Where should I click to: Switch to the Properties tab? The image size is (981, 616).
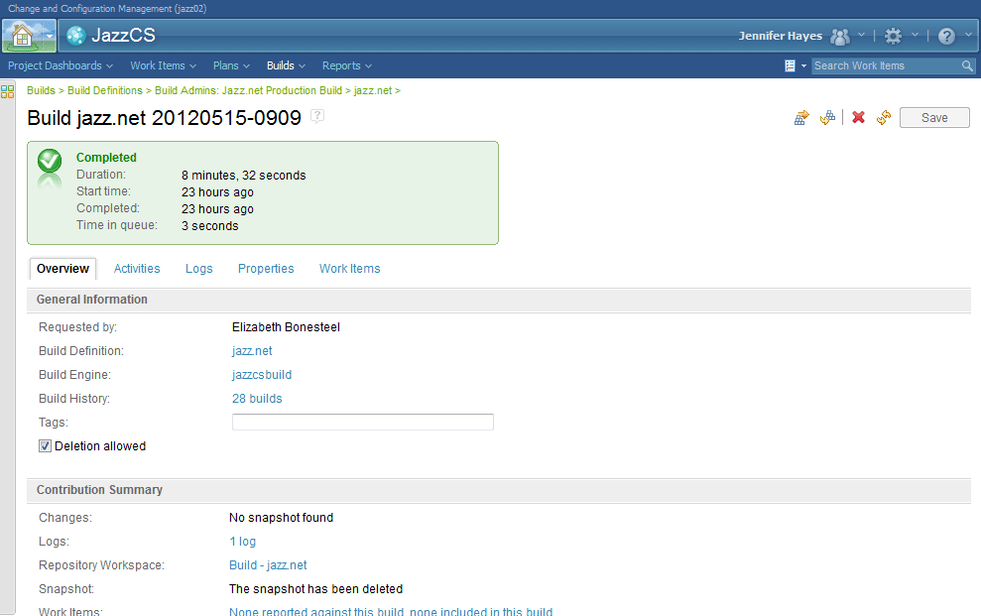(266, 269)
